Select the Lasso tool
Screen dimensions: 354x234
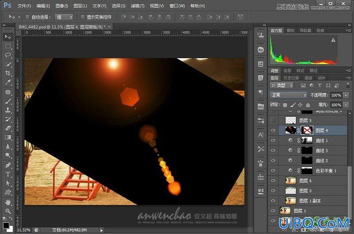click(x=8, y=55)
